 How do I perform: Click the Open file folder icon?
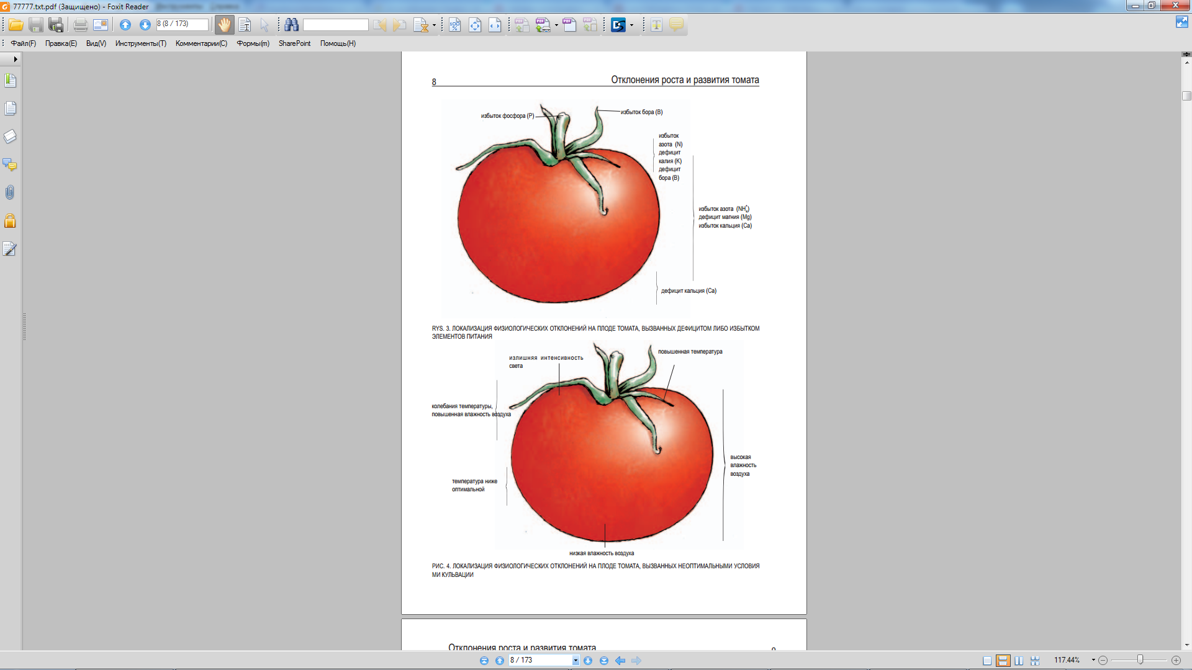[16, 25]
